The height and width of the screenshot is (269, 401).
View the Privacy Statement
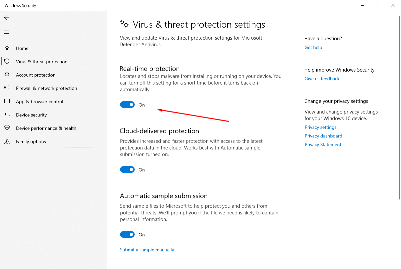pyautogui.click(x=322, y=144)
